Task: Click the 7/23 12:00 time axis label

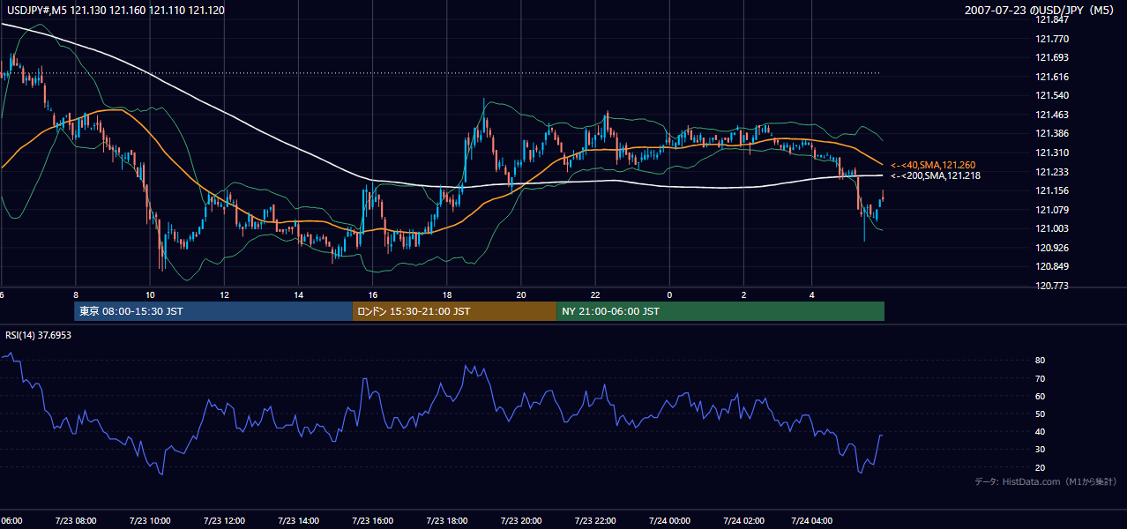Action: pyautogui.click(x=224, y=520)
